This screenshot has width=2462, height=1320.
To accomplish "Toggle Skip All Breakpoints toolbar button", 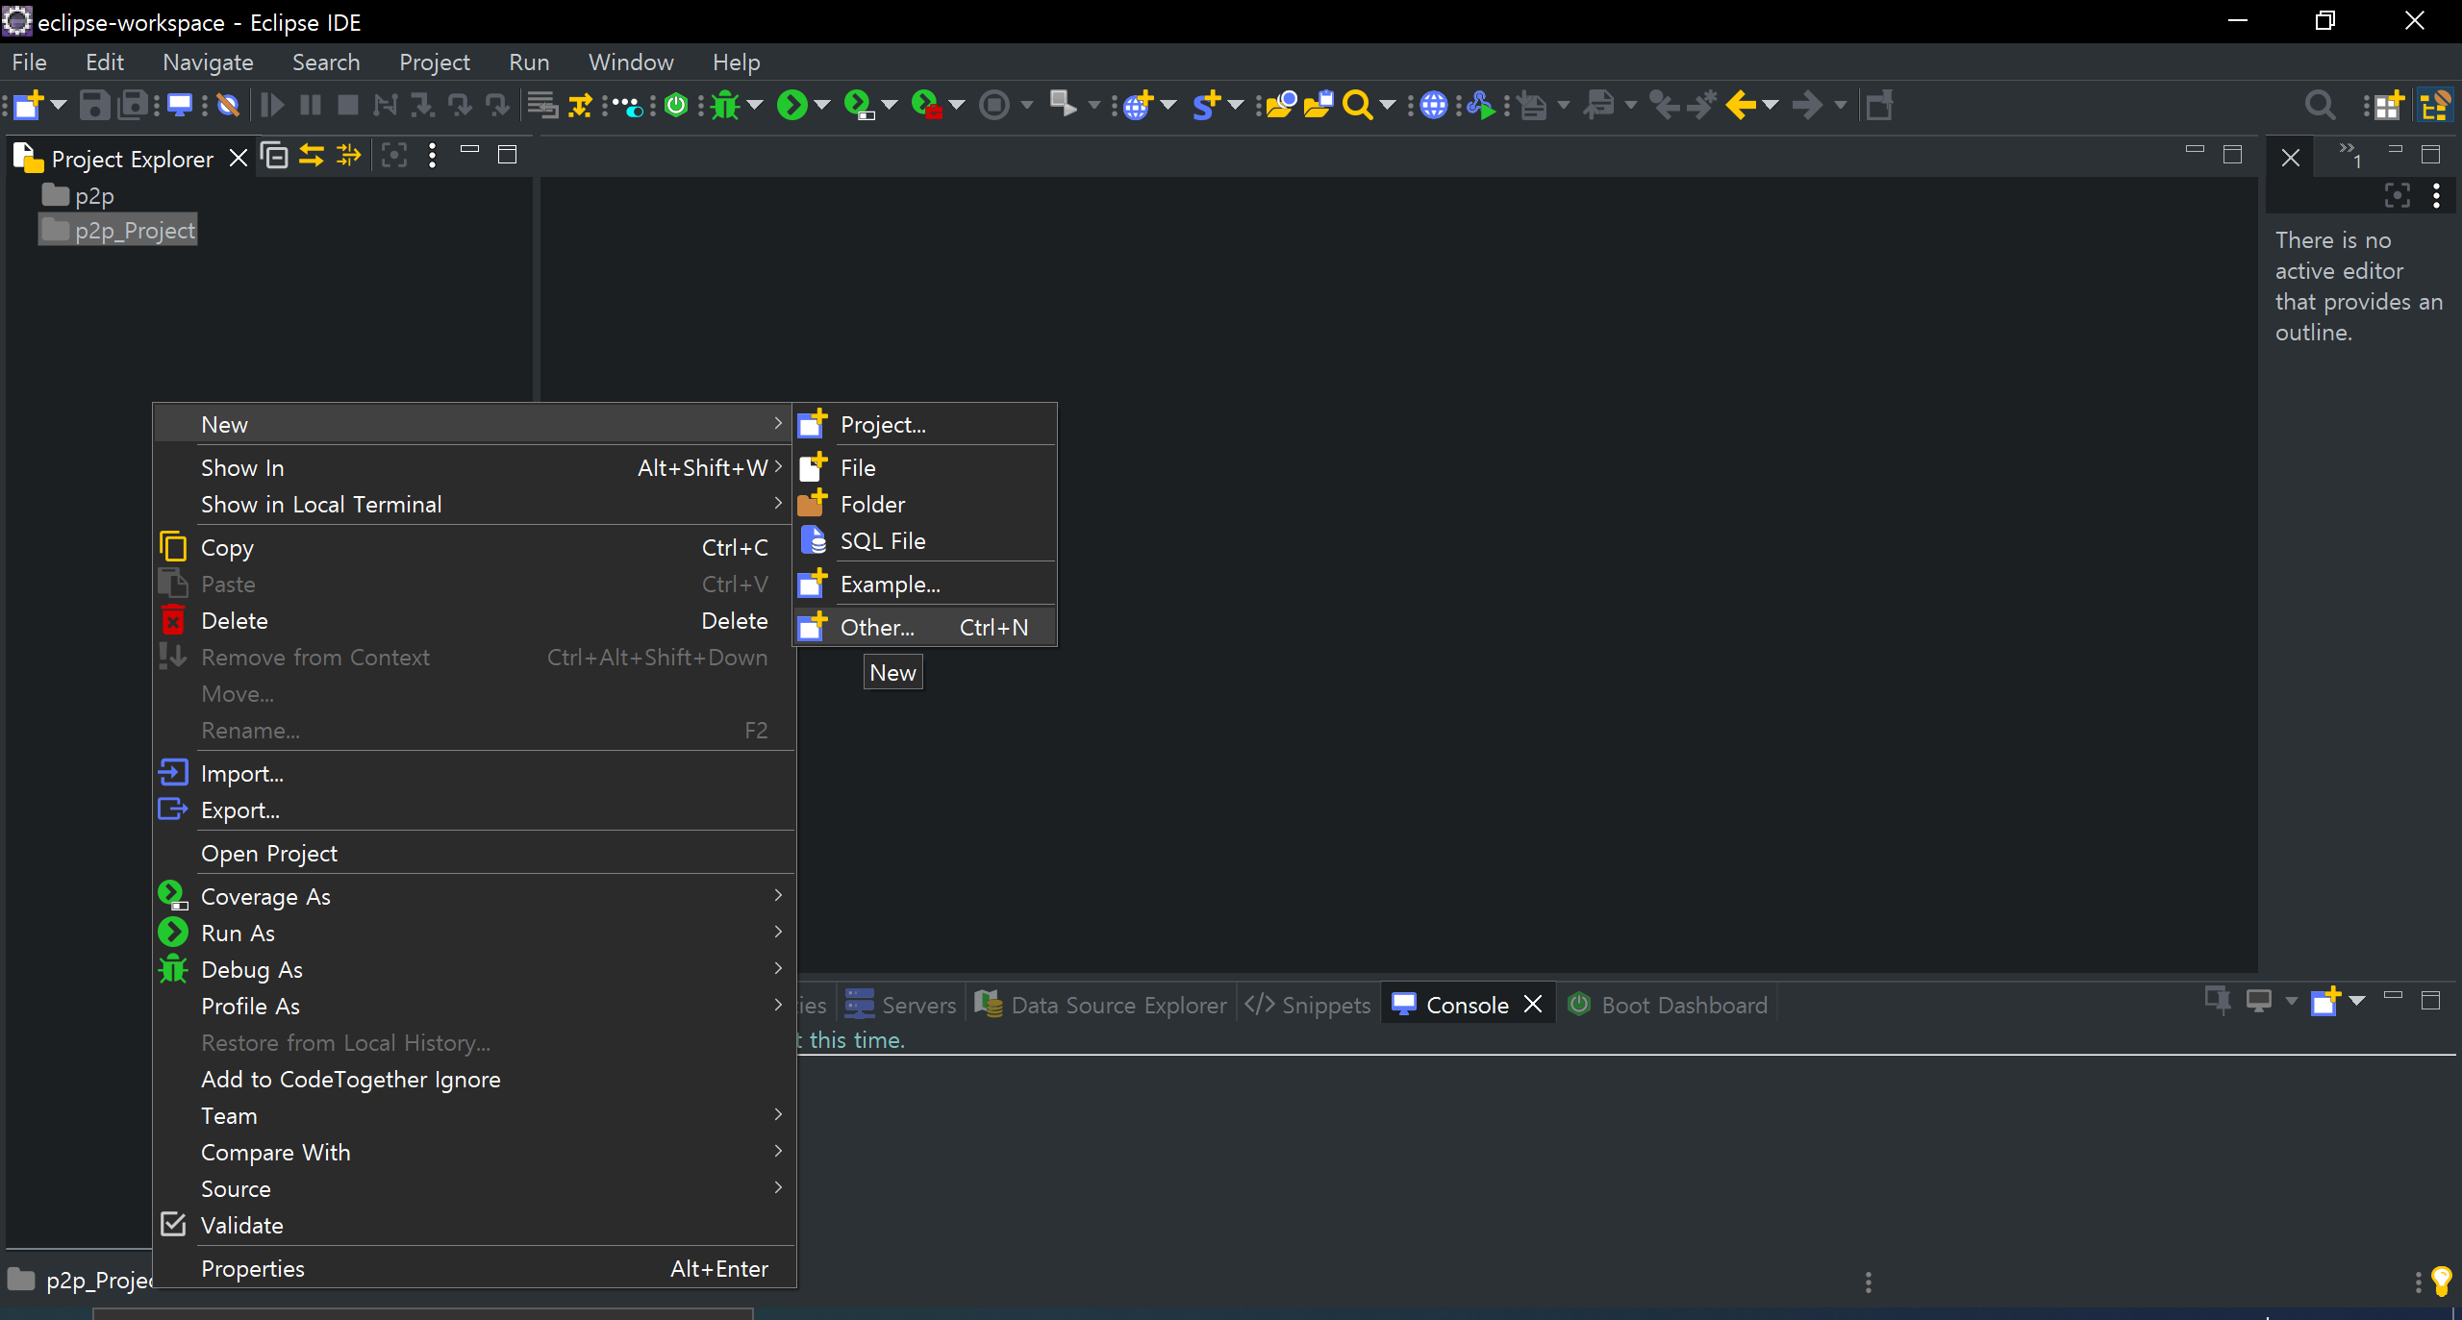I will 228,105.
